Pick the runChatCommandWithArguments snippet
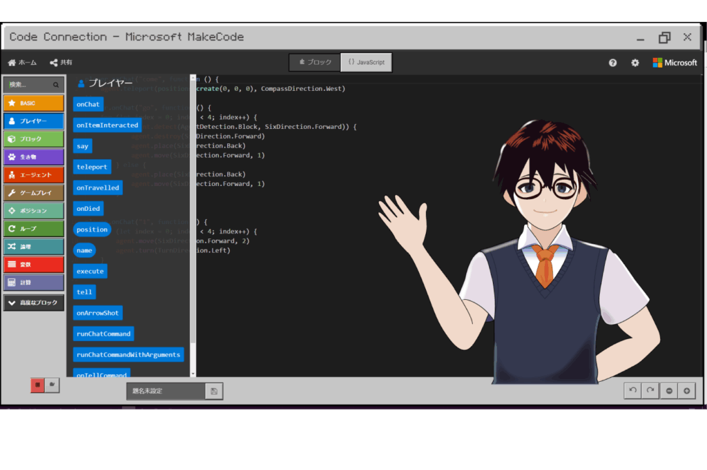707x470 pixels. click(x=128, y=355)
